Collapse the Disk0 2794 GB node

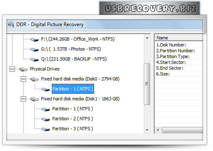(23, 79)
